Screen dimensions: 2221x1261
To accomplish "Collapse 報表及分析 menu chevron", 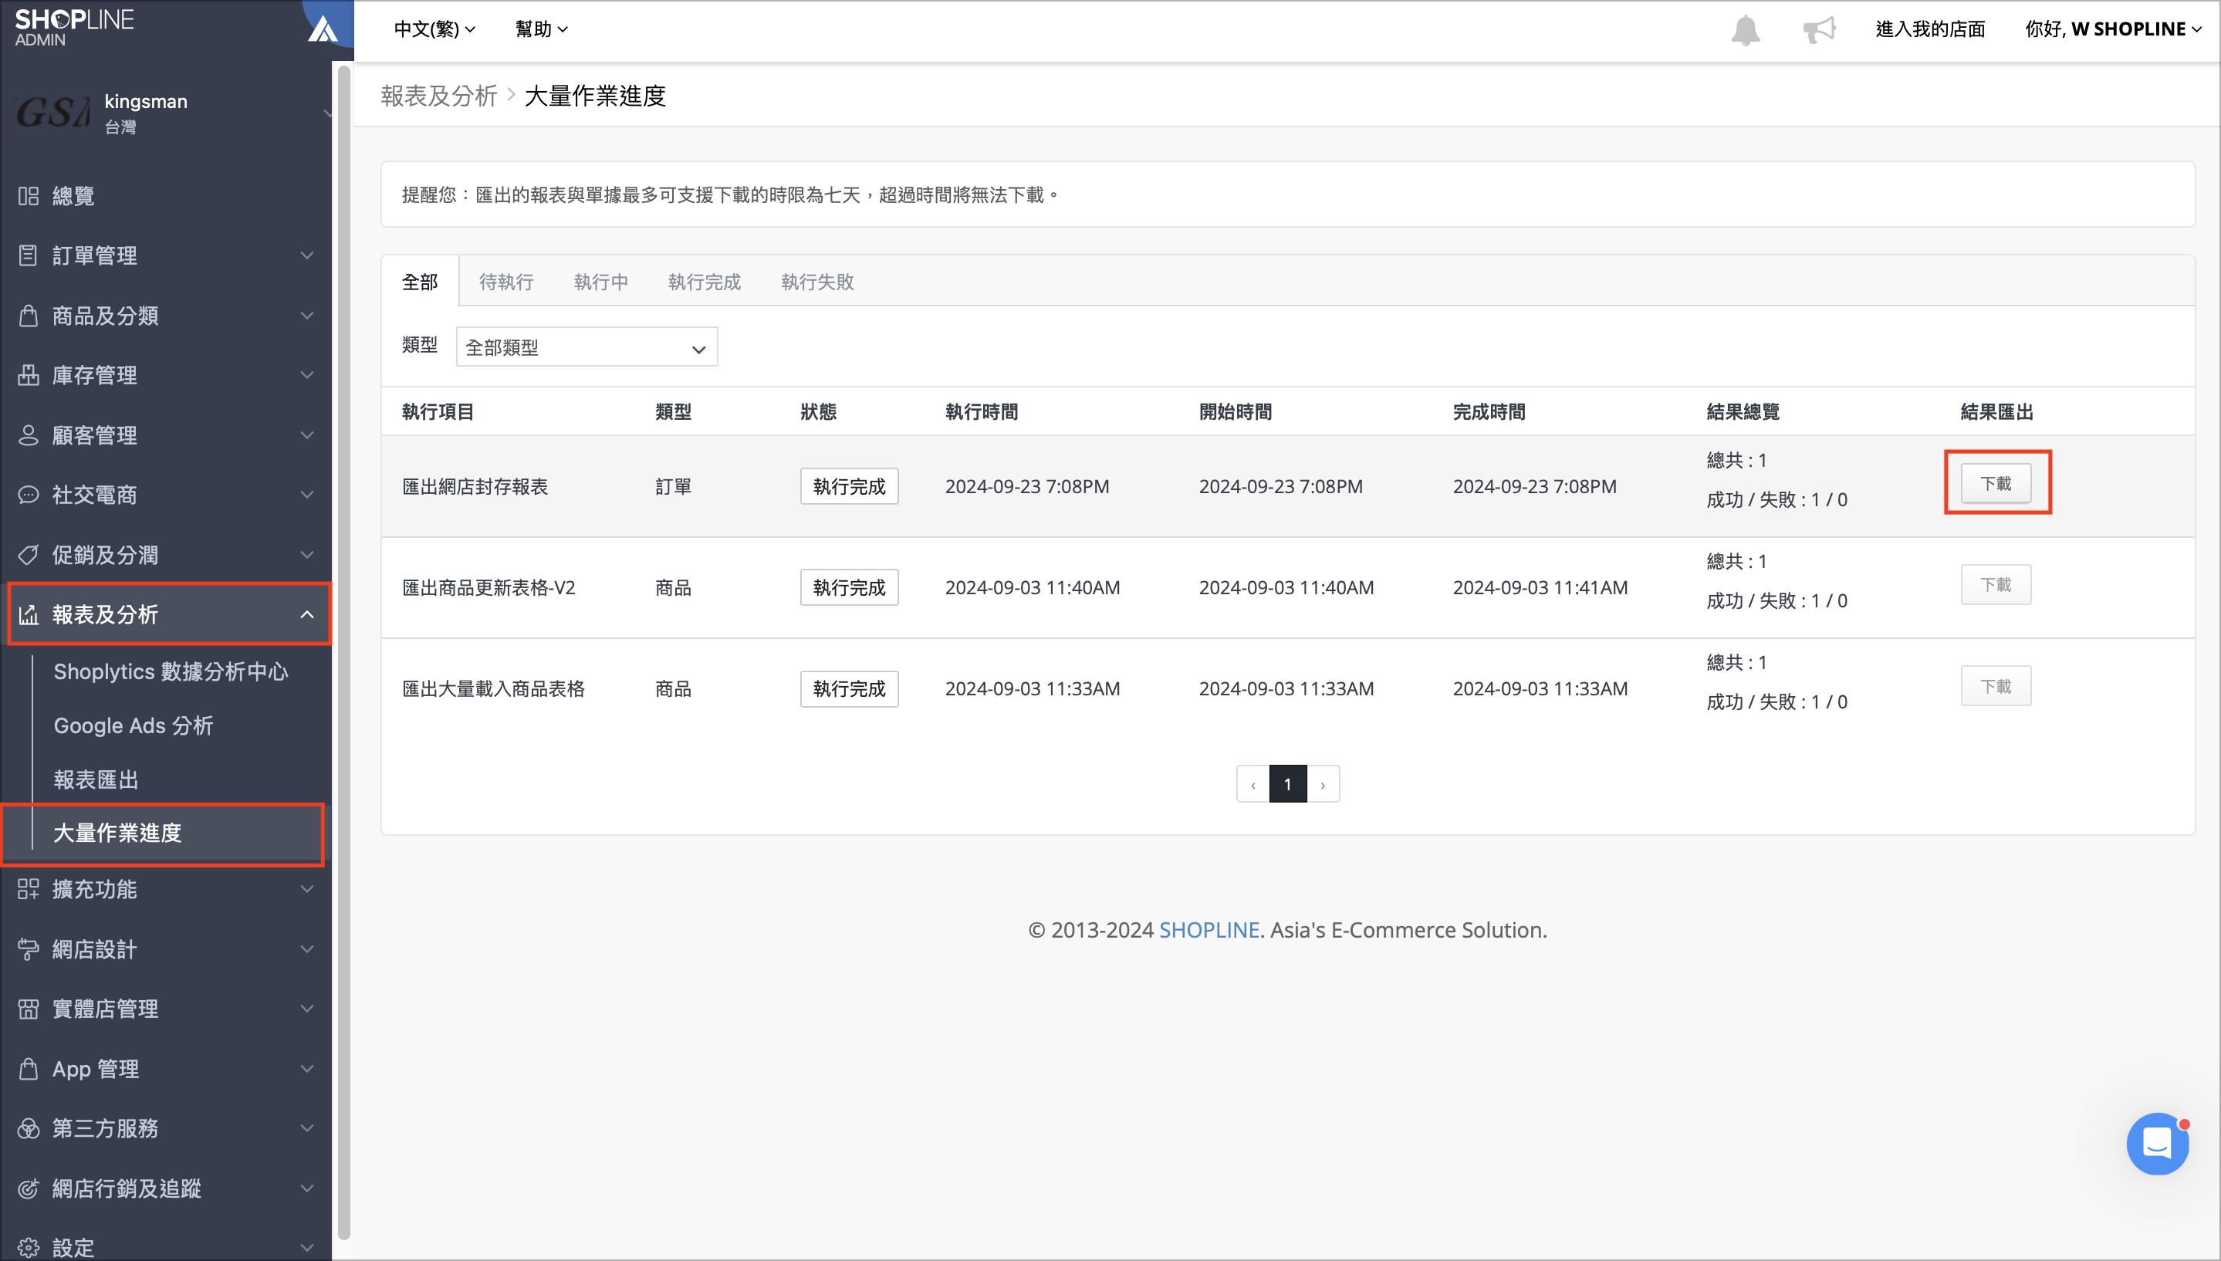I will (307, 614).
